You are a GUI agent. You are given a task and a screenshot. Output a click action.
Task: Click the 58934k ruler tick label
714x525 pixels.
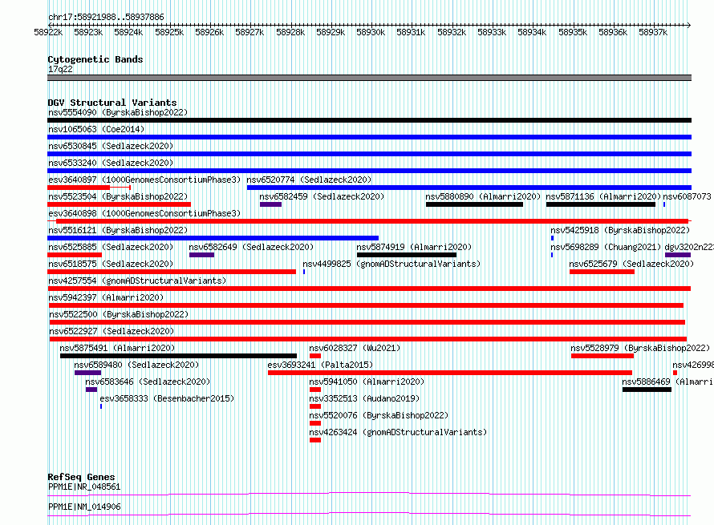(x=532, y=32)
